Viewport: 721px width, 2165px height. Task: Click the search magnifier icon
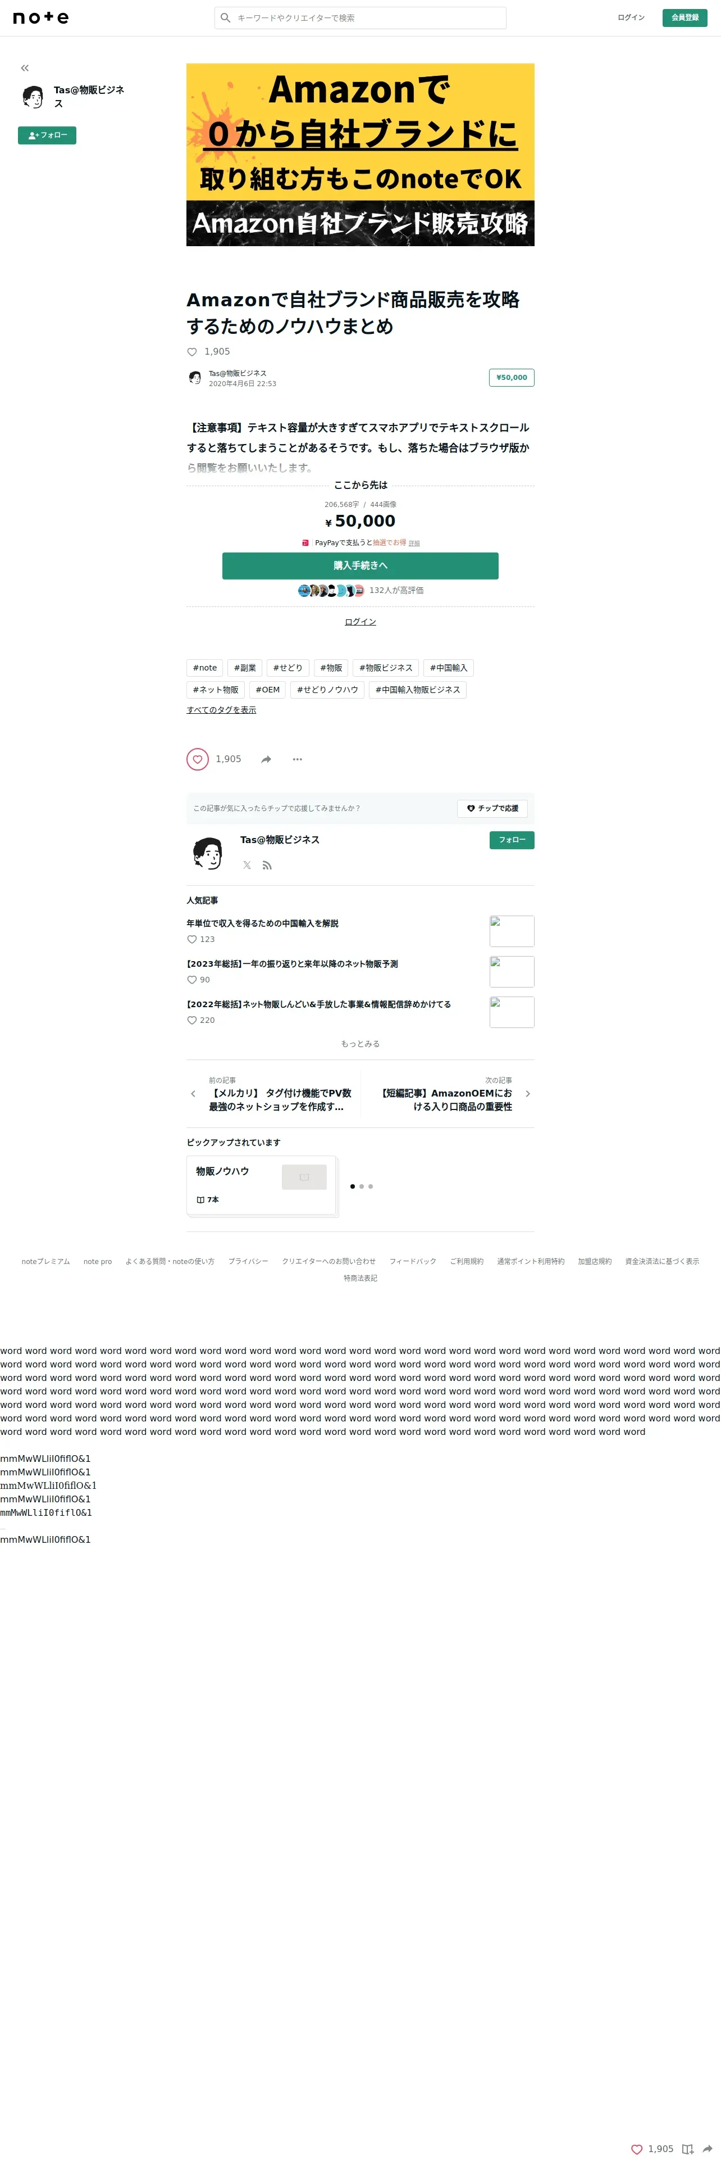point(225,17)
